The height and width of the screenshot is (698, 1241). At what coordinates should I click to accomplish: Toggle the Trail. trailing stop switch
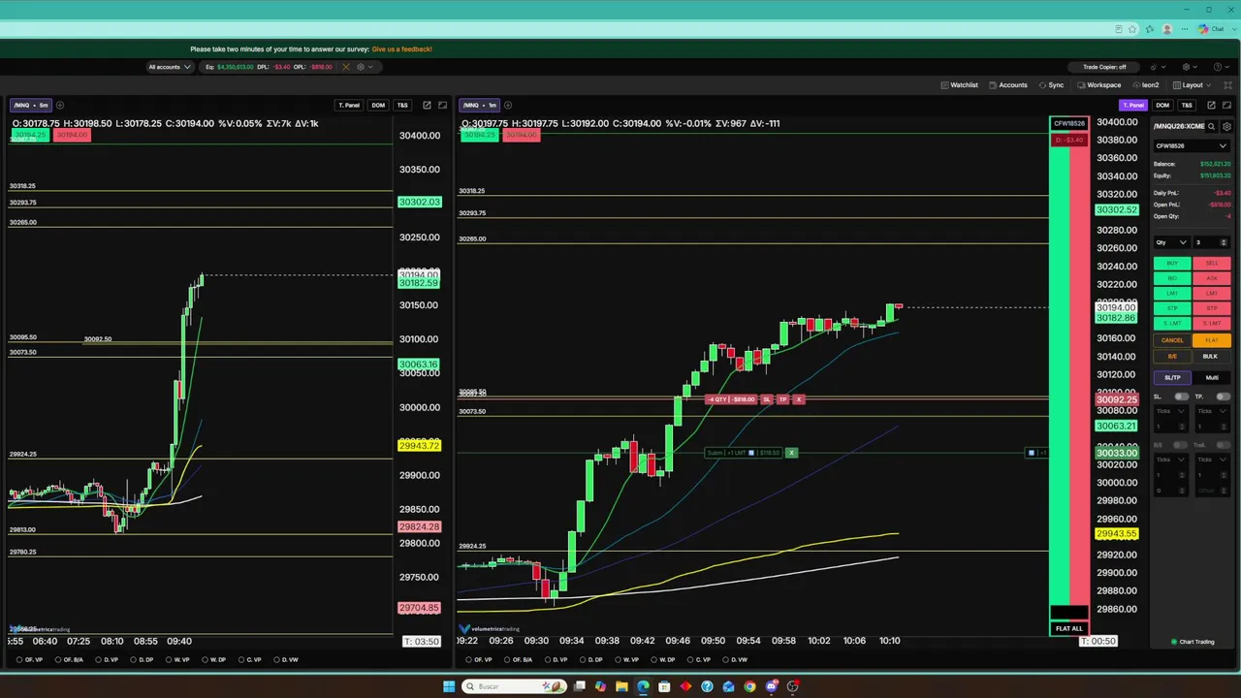1224,445
